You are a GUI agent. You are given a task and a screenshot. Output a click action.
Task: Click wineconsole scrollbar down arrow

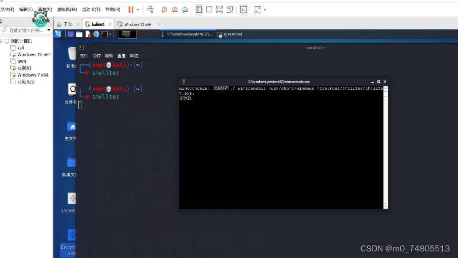click(385, 206)
